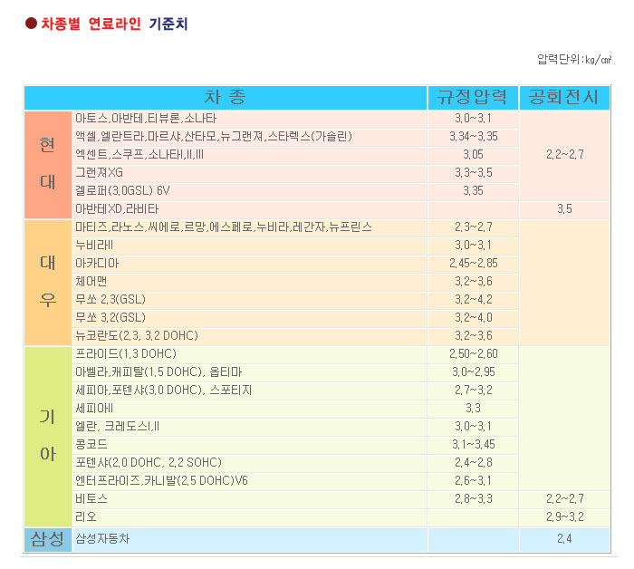This screenshot has height=569, width=634.
Task: Click the 누비라II pressure value '3.0~3.1'
Action: click(x=473, y=246)
